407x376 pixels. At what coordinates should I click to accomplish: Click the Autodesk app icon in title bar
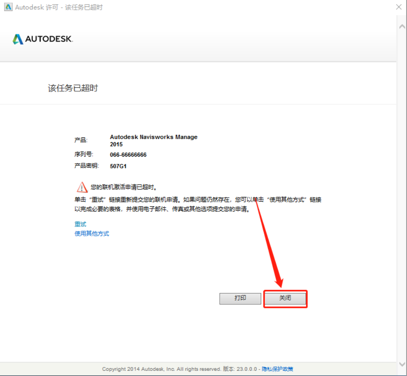(8, 7)
